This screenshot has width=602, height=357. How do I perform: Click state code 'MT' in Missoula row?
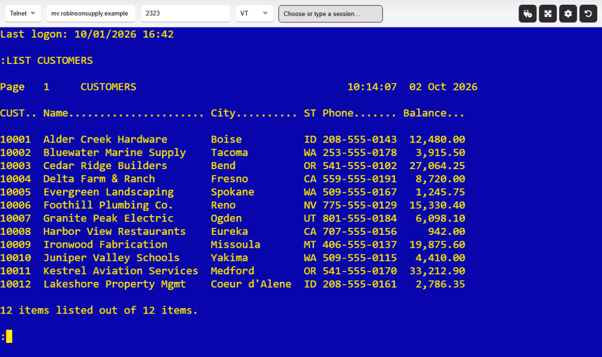pos(310,245)
